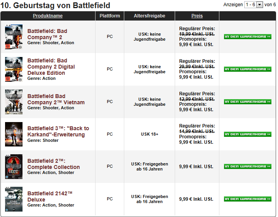Click Battlefield 2 Complete Collection cover

pyautogui.click(x=14, y=167)
